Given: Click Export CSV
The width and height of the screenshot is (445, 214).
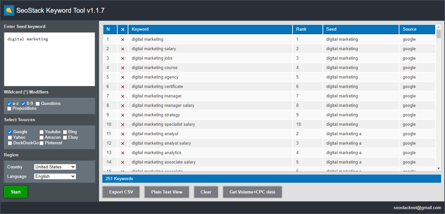Looking at the screenshot, I should tap(121, 192).
